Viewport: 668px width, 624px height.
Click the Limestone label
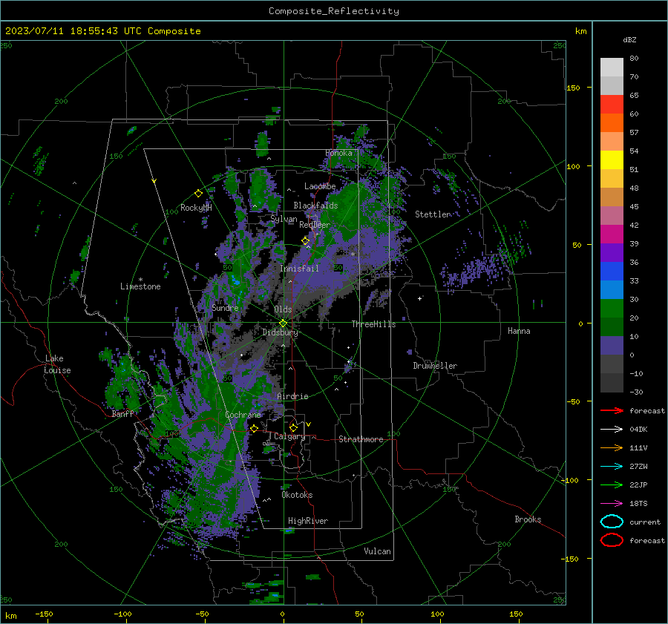click(x=140, y=286)
